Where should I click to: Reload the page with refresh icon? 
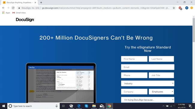pyautogui.click(x=13, y=8)
